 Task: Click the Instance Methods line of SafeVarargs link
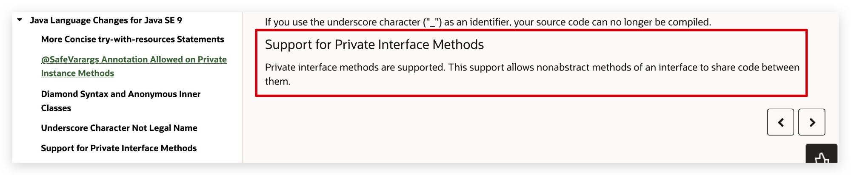77,73
